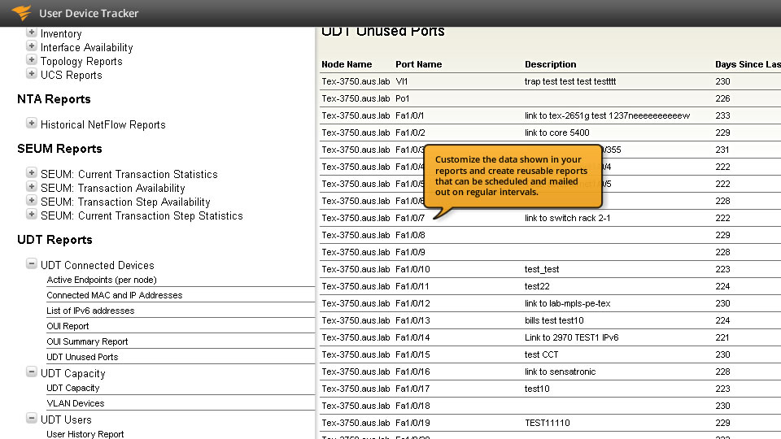Select description 'test22'

coord(537,286)
